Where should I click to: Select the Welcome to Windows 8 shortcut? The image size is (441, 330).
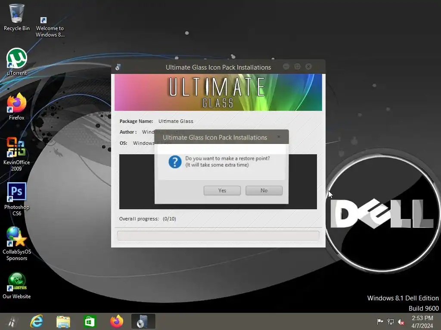pos(50,27)
